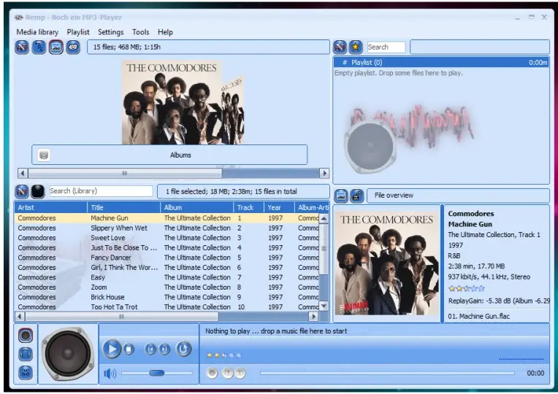The height and width of the screenshot is (394, 558).
Task: Click the Nemp menu button above the cover flow
Action: pyautogui.click(x=22, y=47)
